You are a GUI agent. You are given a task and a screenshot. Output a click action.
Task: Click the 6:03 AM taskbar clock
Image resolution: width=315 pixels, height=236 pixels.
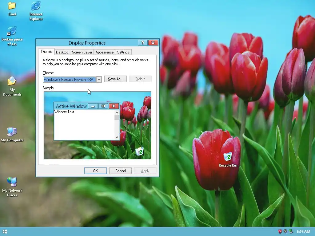pos(303,232)
